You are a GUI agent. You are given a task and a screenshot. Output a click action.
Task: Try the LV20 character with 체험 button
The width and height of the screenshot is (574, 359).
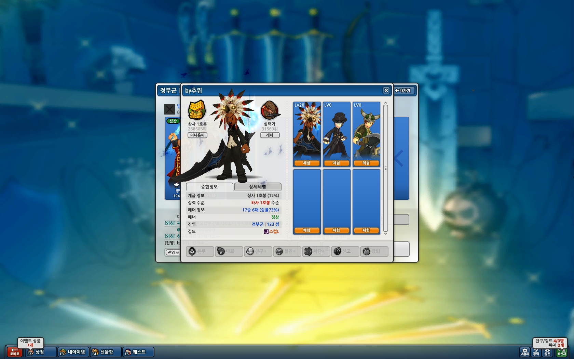coord(307,163)
